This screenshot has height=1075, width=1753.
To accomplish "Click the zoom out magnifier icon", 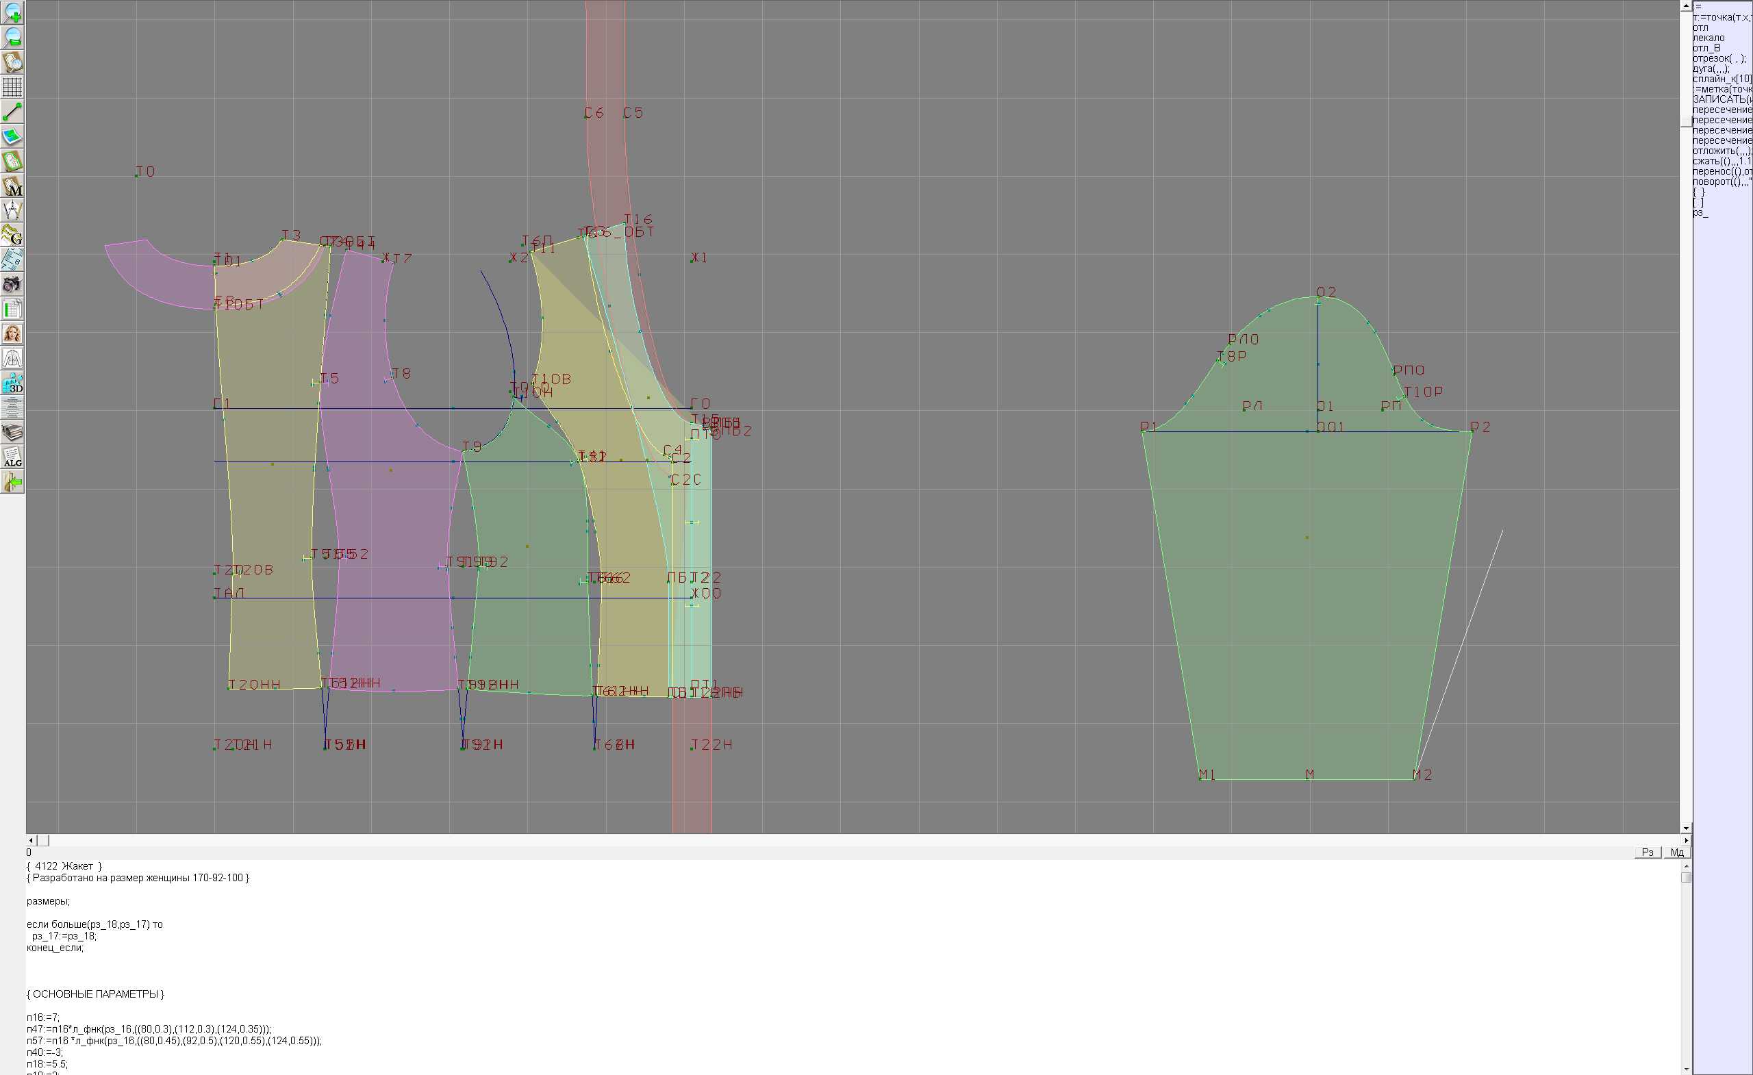I will [x=12, y=37].
